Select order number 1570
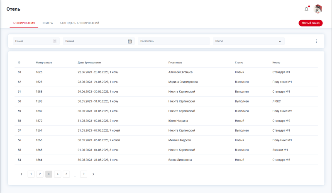Screen dimensions: 332x193 pos(39,121)
